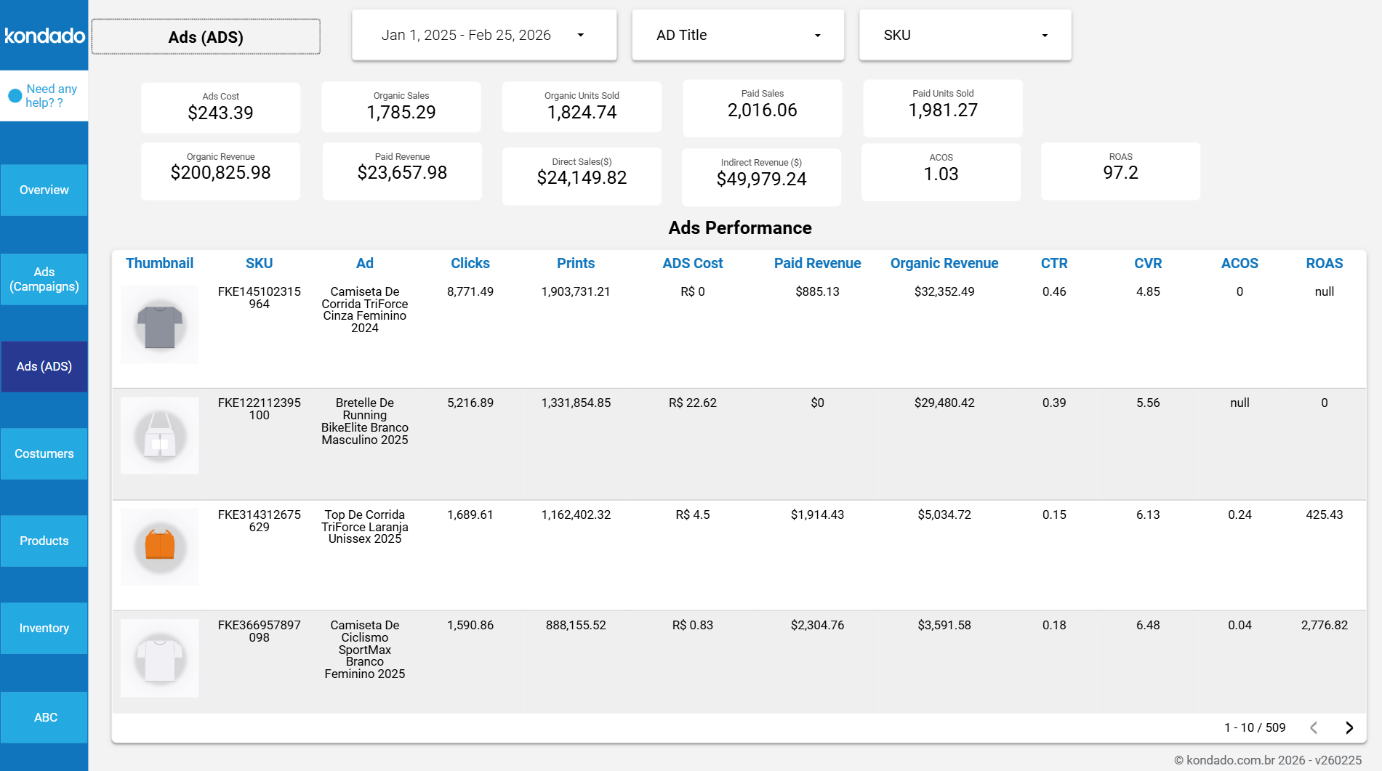
Task: Select the Costumers sidebar section
Action: (44, 453)
